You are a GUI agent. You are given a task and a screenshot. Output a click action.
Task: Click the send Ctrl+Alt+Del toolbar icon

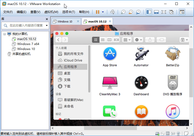tap(112, 12)
